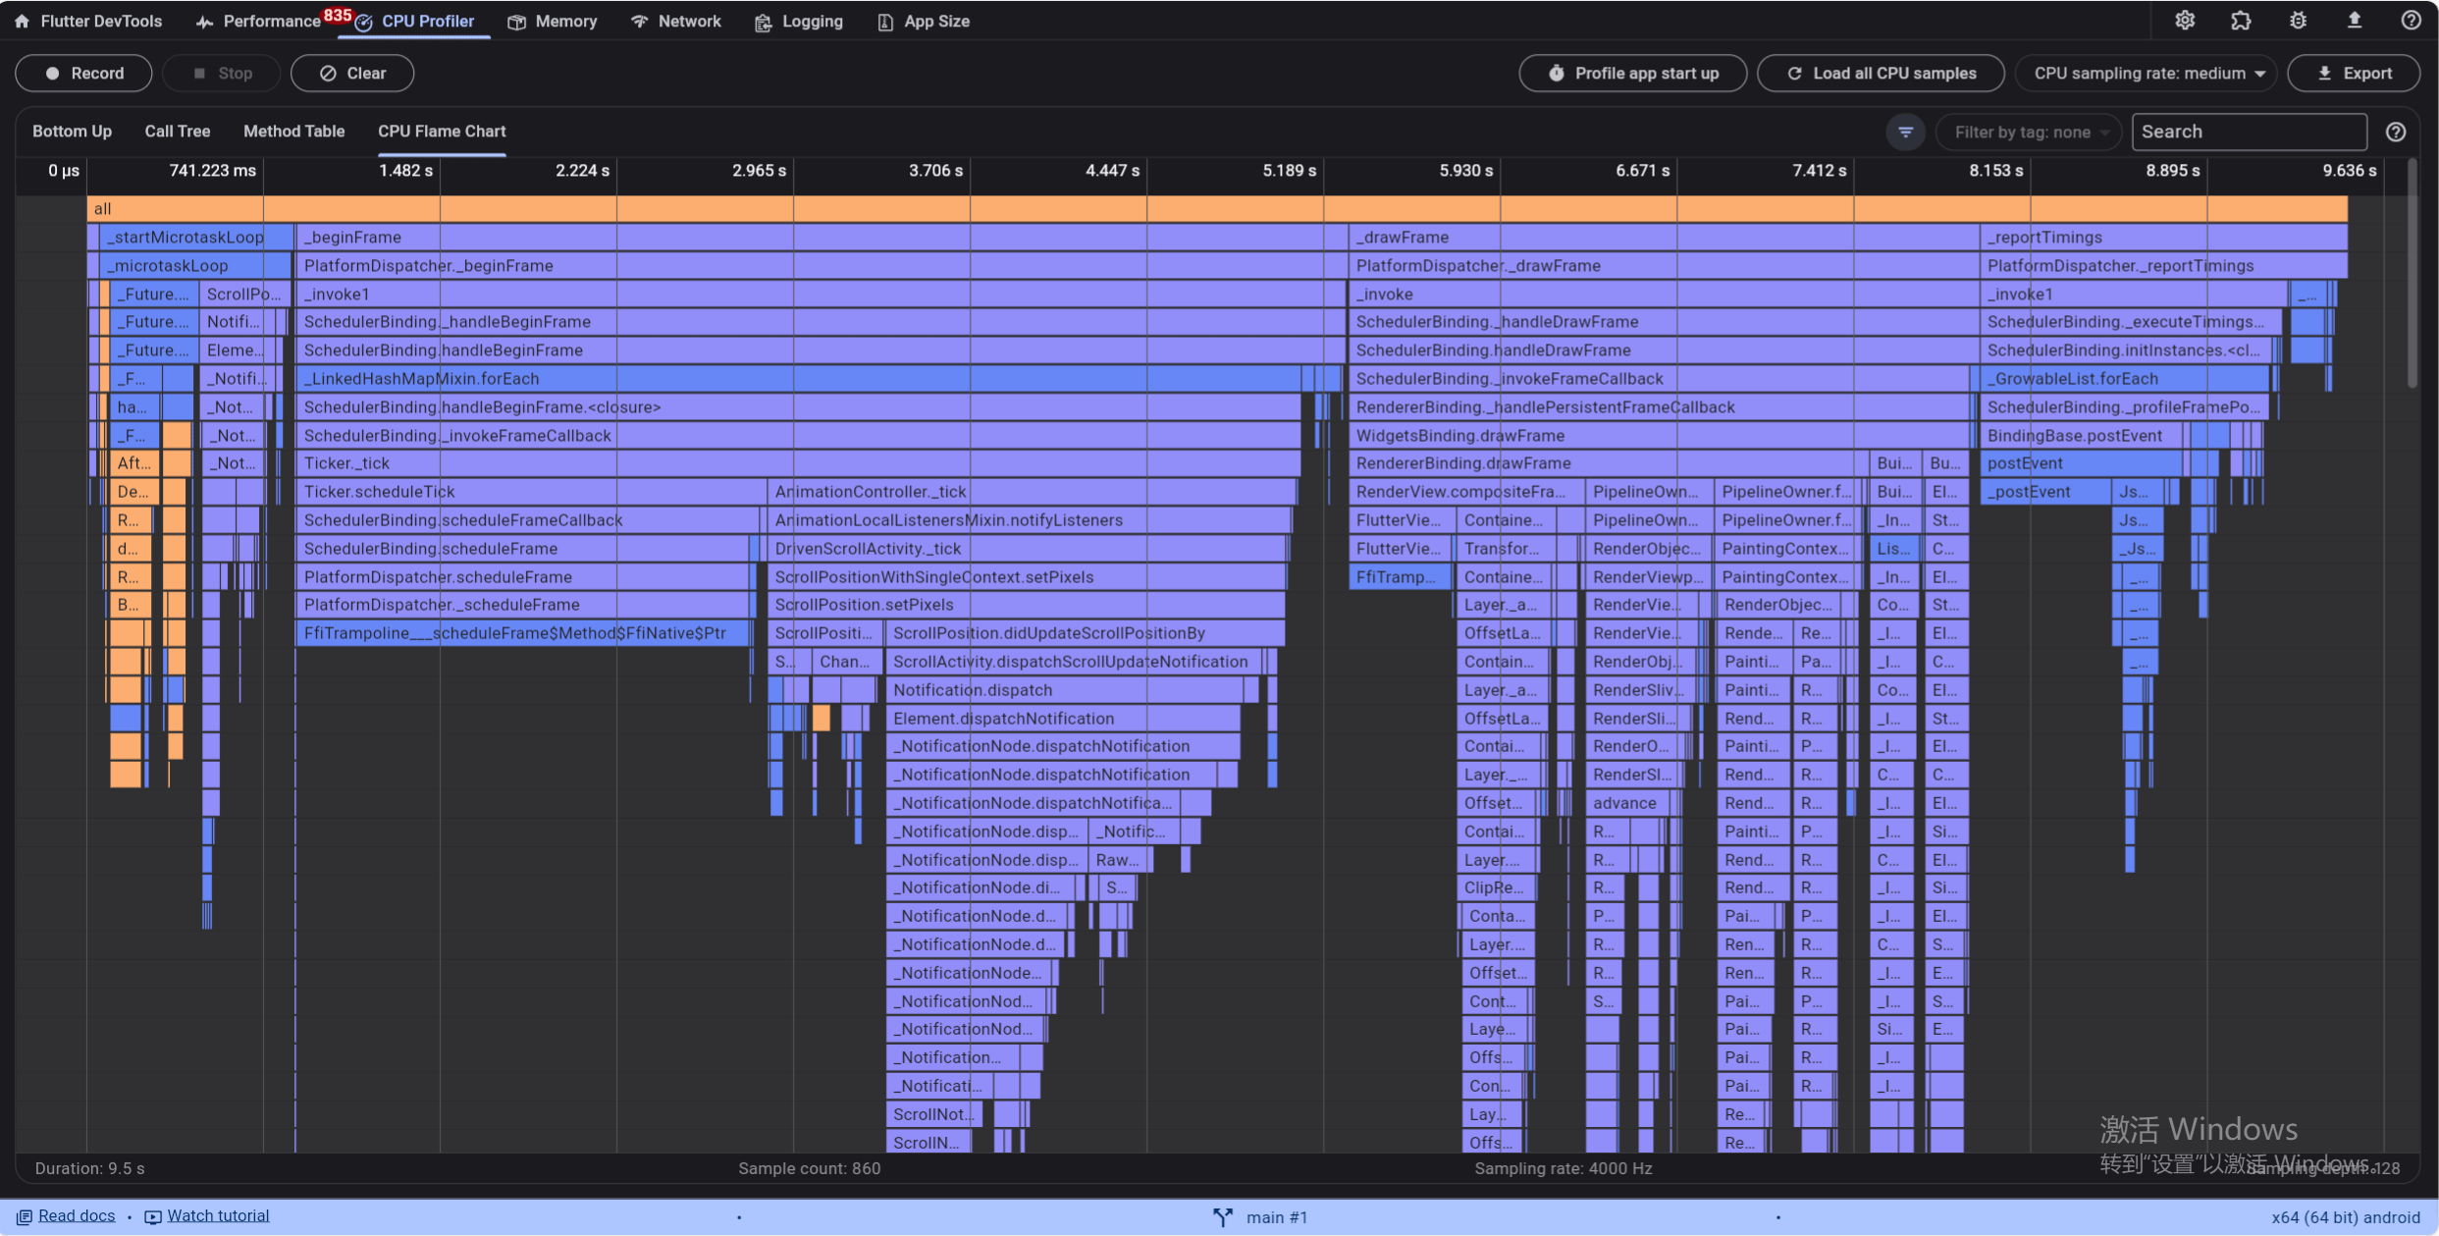The image size is (2439, 1236).
Task: Open the Read docs link
Action: tap(76, 1216)
